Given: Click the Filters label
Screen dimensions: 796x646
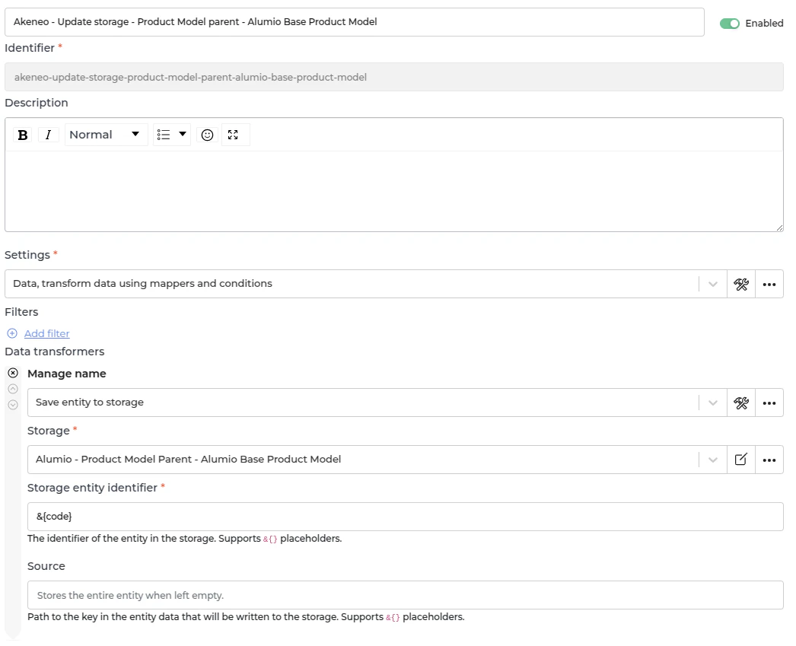Looking at the screenshot, I should click(x=21, y=312).
